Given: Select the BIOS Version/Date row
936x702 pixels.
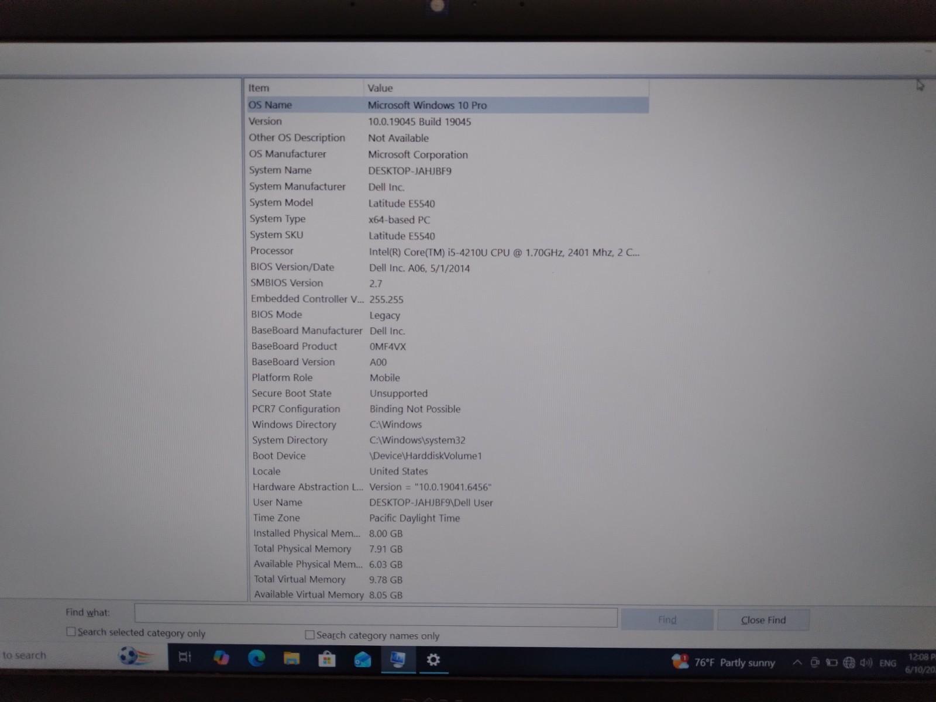Looking at the screenshot, I should coord(448,267).
